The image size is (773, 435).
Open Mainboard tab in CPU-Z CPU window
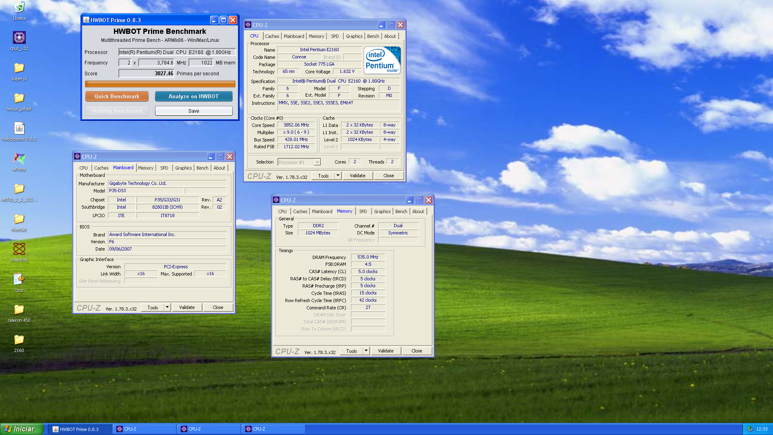[294, 36]
